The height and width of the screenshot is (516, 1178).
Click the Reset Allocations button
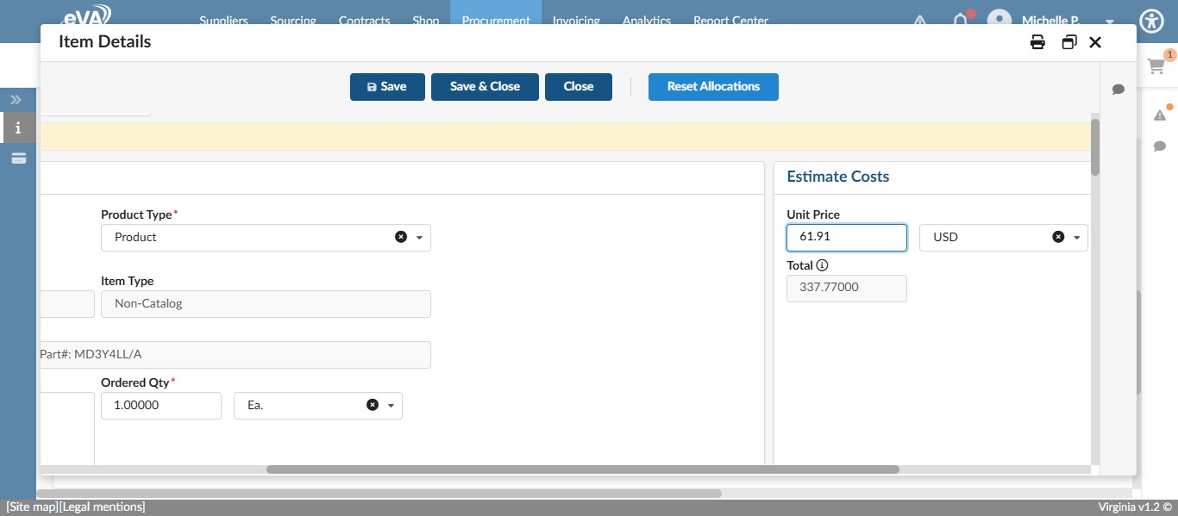click(x=713, y=86)
